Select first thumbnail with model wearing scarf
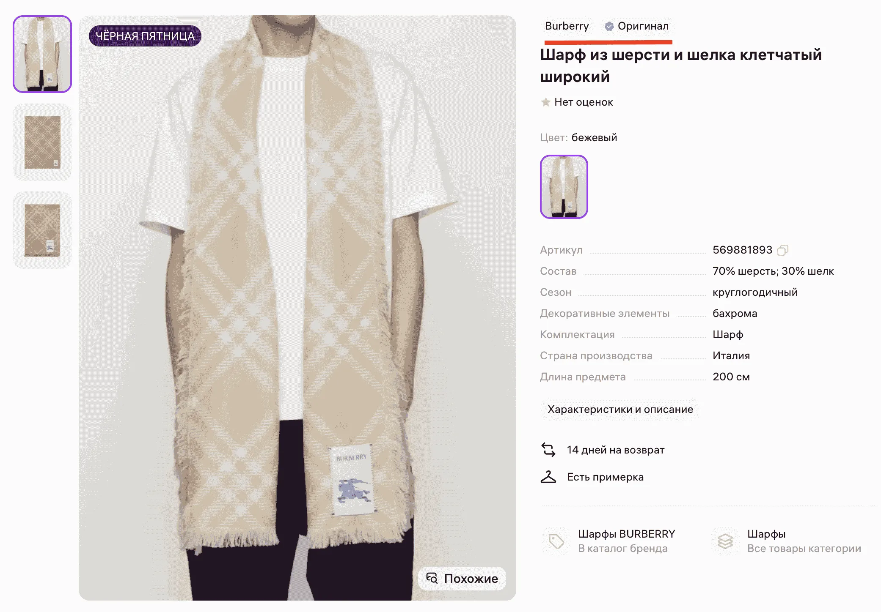The height and width of the screenshot is (612, 881). 42,54
